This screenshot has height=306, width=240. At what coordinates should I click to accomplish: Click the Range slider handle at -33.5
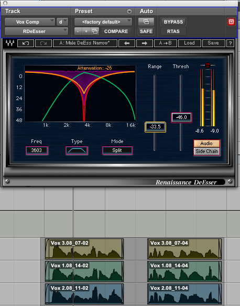click(155, 127)
